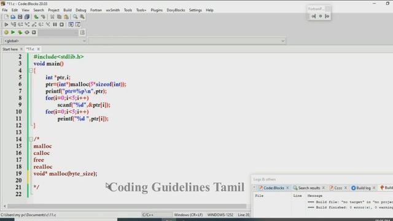
Task: Open the Search menu
Action: point(39,10)
